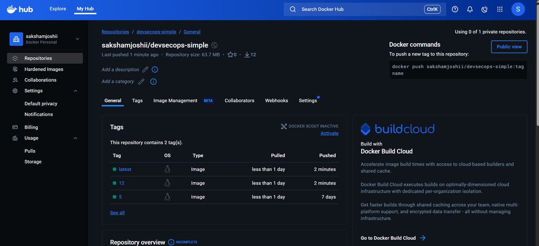Switch to the General tab
This screenshot has width=539, height=246.
click(113, 101)
